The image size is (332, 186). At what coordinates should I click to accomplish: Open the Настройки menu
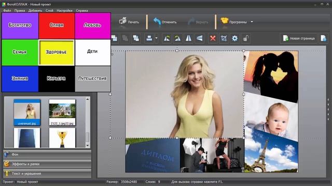64,10
